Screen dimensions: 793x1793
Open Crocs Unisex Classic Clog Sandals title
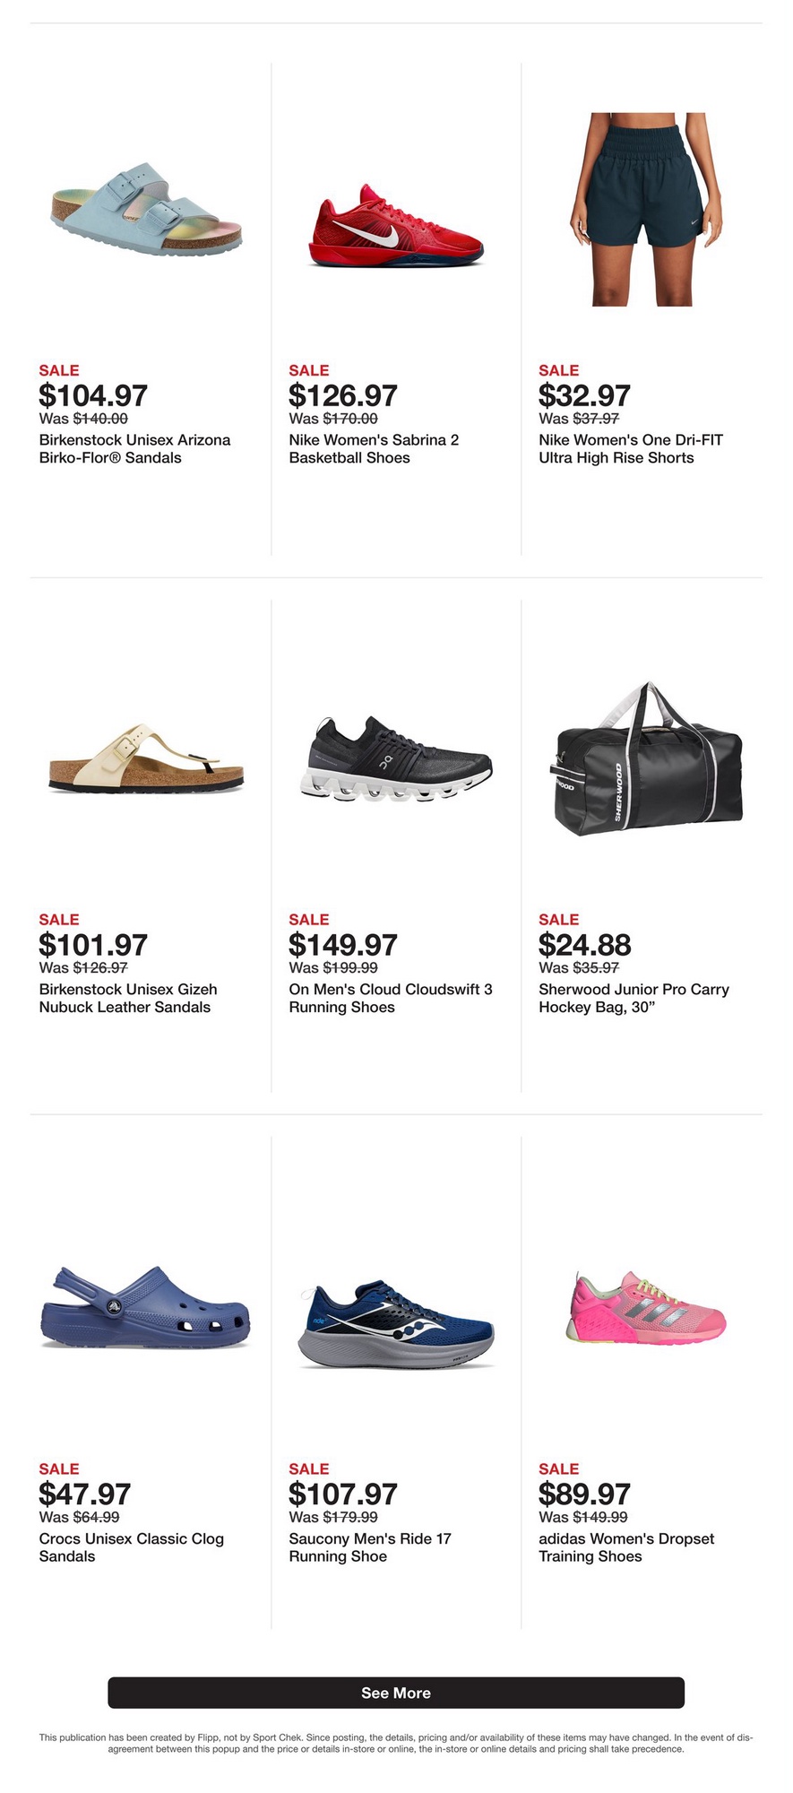coord(131,1547)
